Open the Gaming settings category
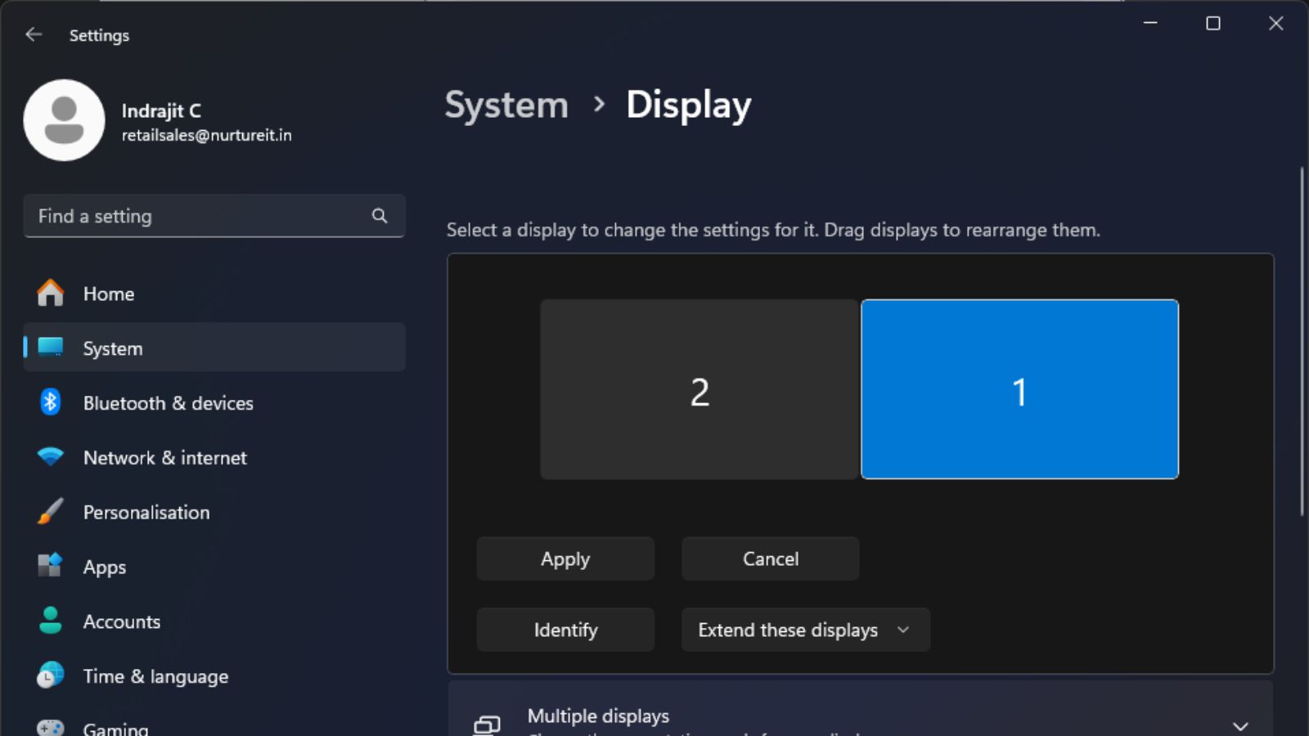This screenshot has height=736, width=1309. [115, 727]
